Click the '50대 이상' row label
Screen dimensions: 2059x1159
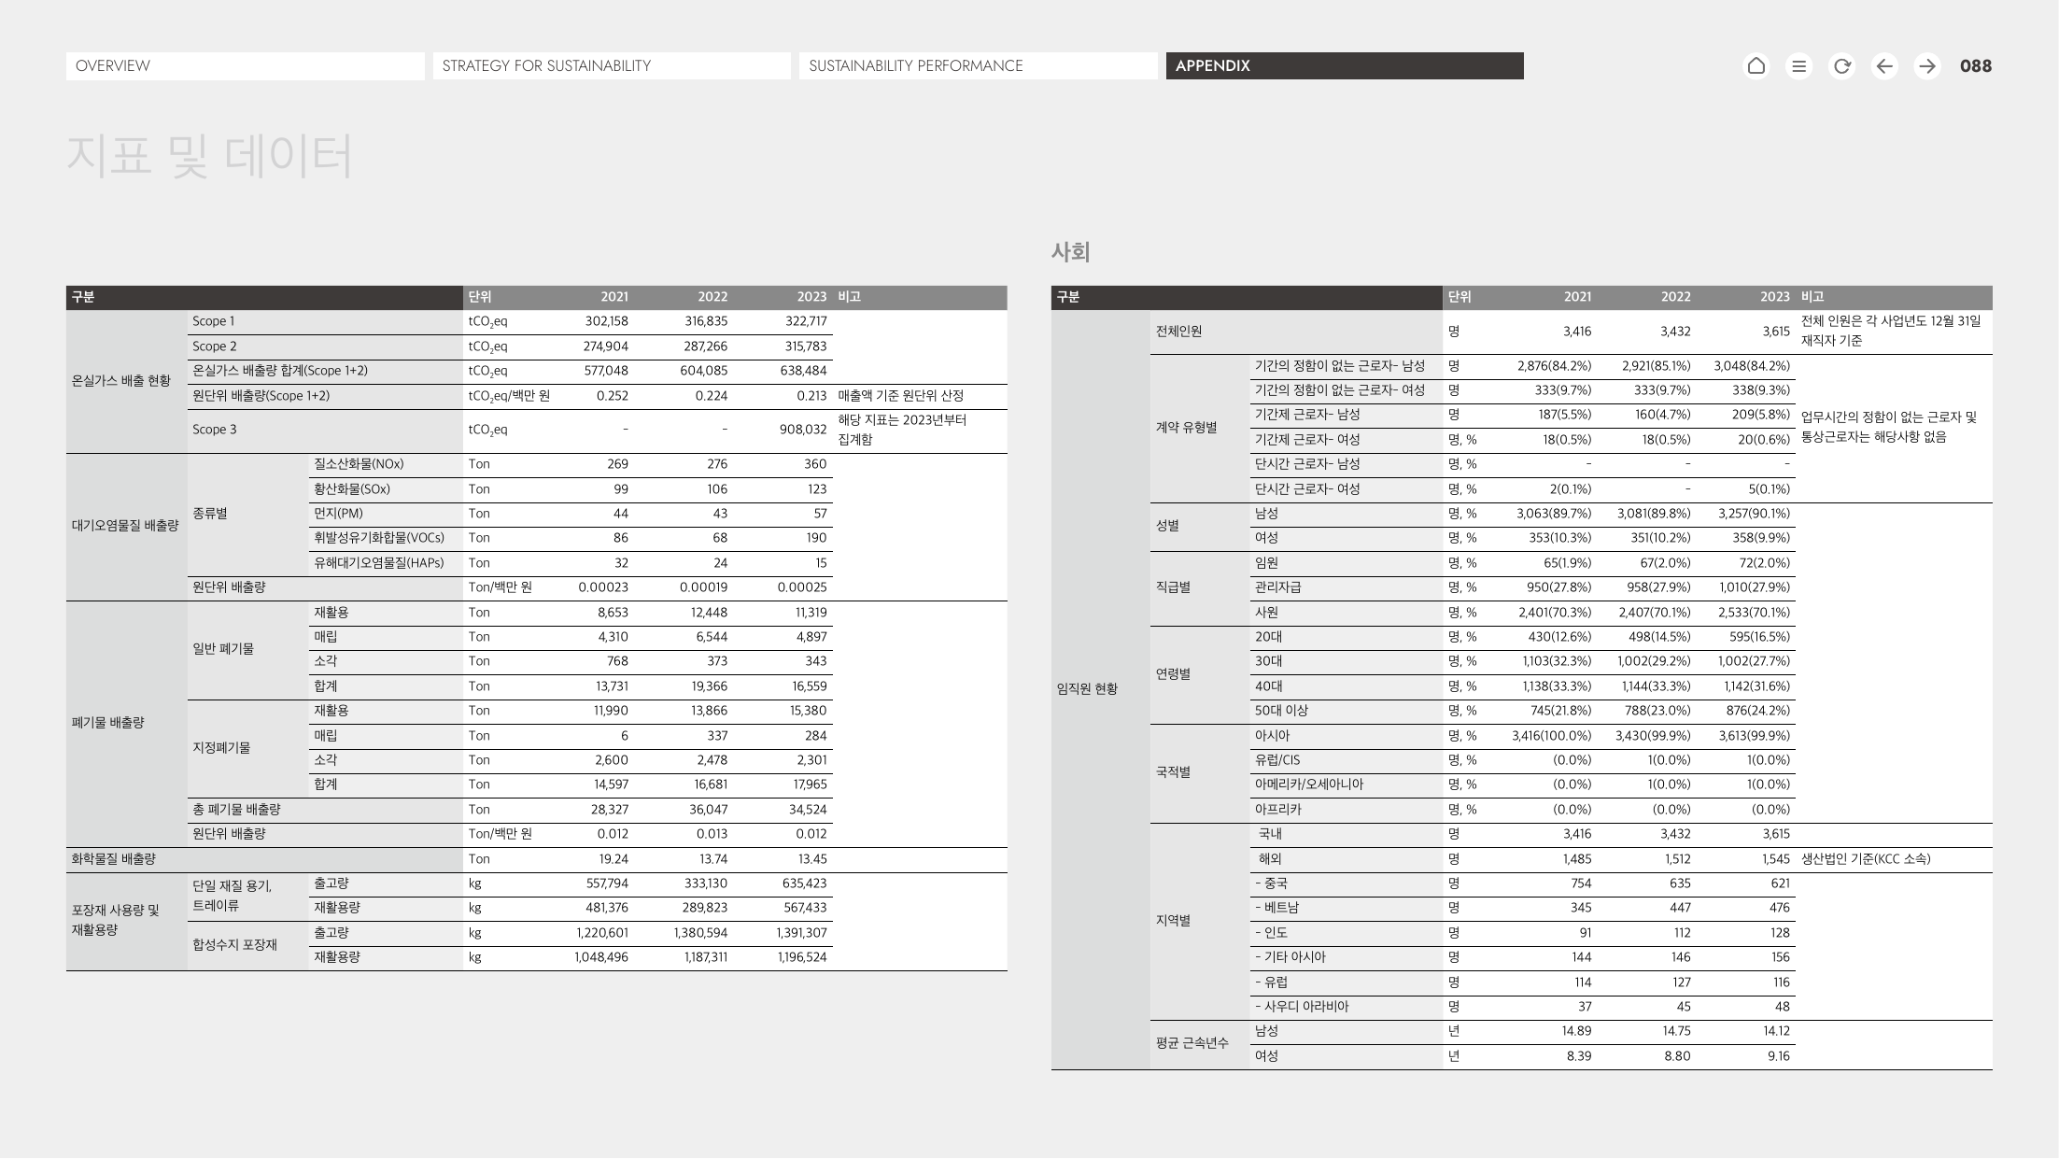(x=1281, y=711)
